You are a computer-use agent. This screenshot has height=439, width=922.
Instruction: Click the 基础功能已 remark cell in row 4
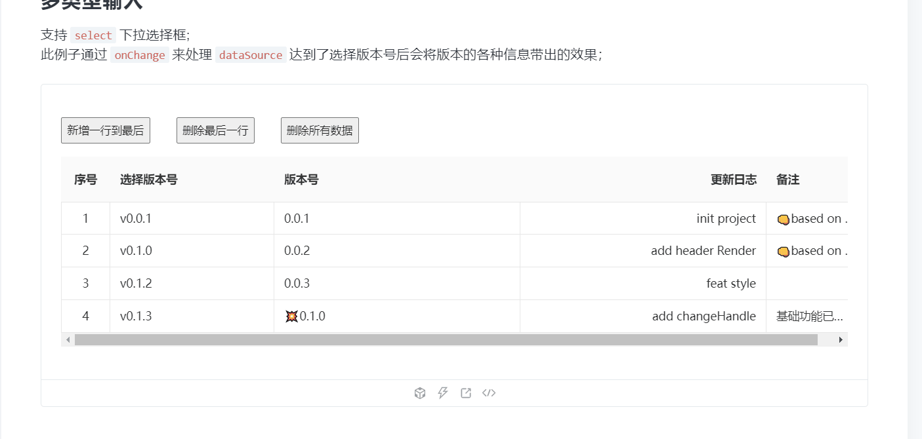[807, 316]
